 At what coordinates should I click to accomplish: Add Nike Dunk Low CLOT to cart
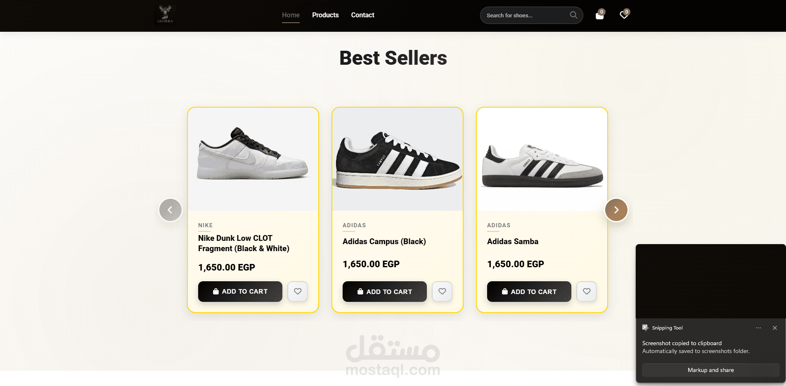(x=240, y=292)
